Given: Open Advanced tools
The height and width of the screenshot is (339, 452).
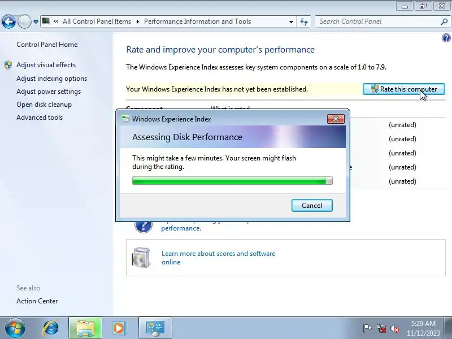Looking at the screenshot, I should tap(40, 118).
